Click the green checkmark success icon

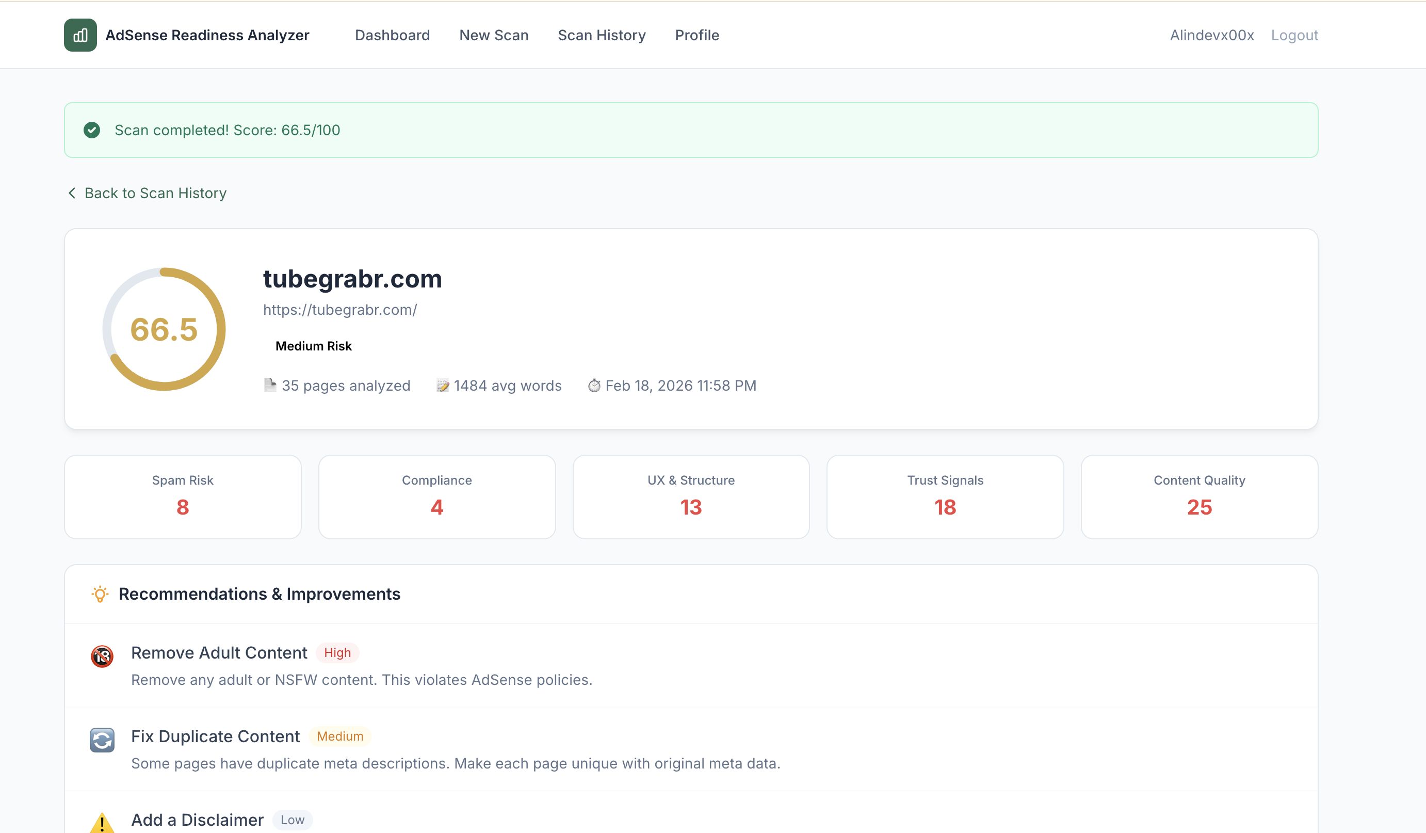coord(92,130)
